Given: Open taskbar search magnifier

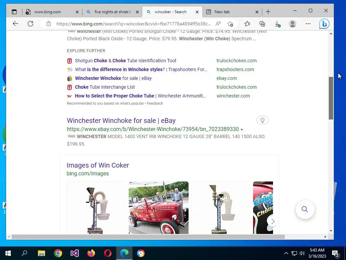Looking at the screenshot, I should click(x=24, y=253).
